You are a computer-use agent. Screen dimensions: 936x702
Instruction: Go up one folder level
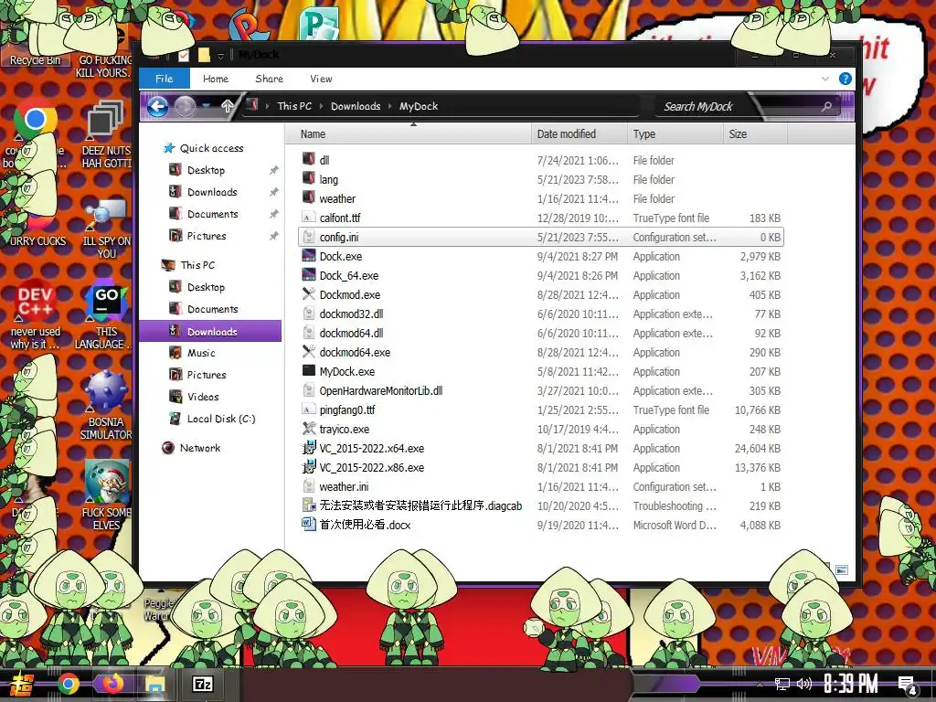(228, 107)
